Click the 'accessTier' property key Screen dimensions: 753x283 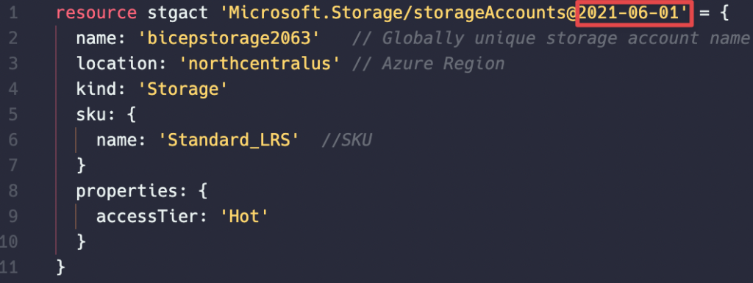point(147,216)
